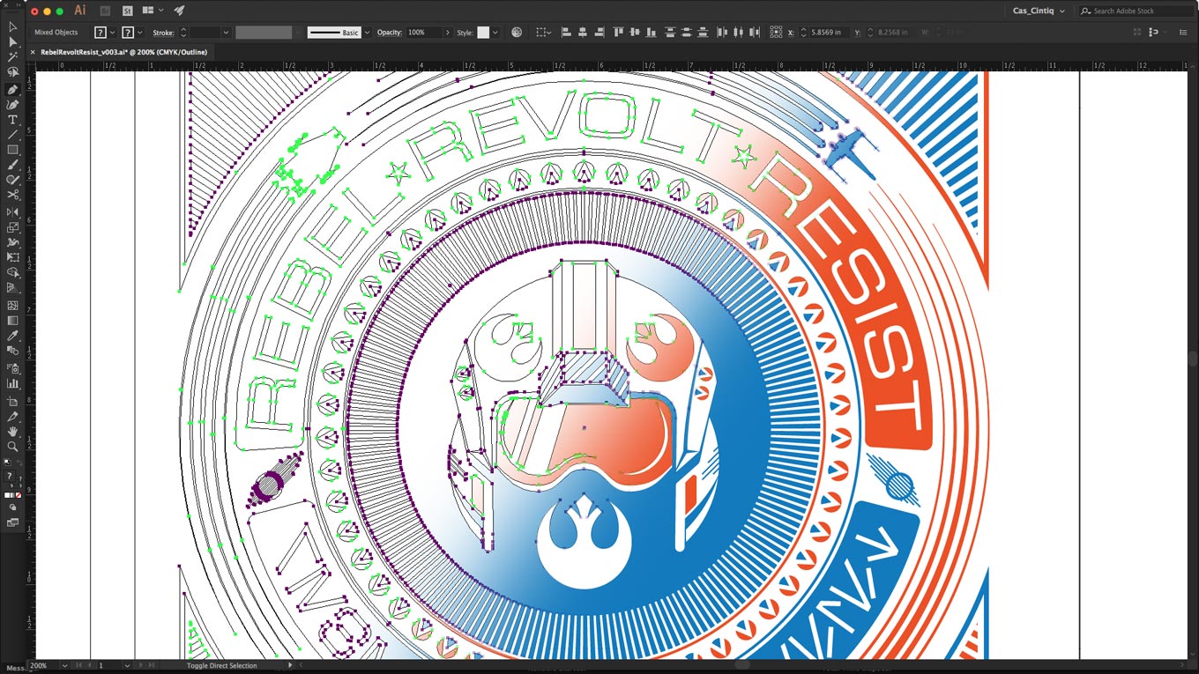Screen dimensions: 1199x674
Task: Switch to the RebelRevoltResist_v003.ai document tab
Action: click(x=124, y=52)
